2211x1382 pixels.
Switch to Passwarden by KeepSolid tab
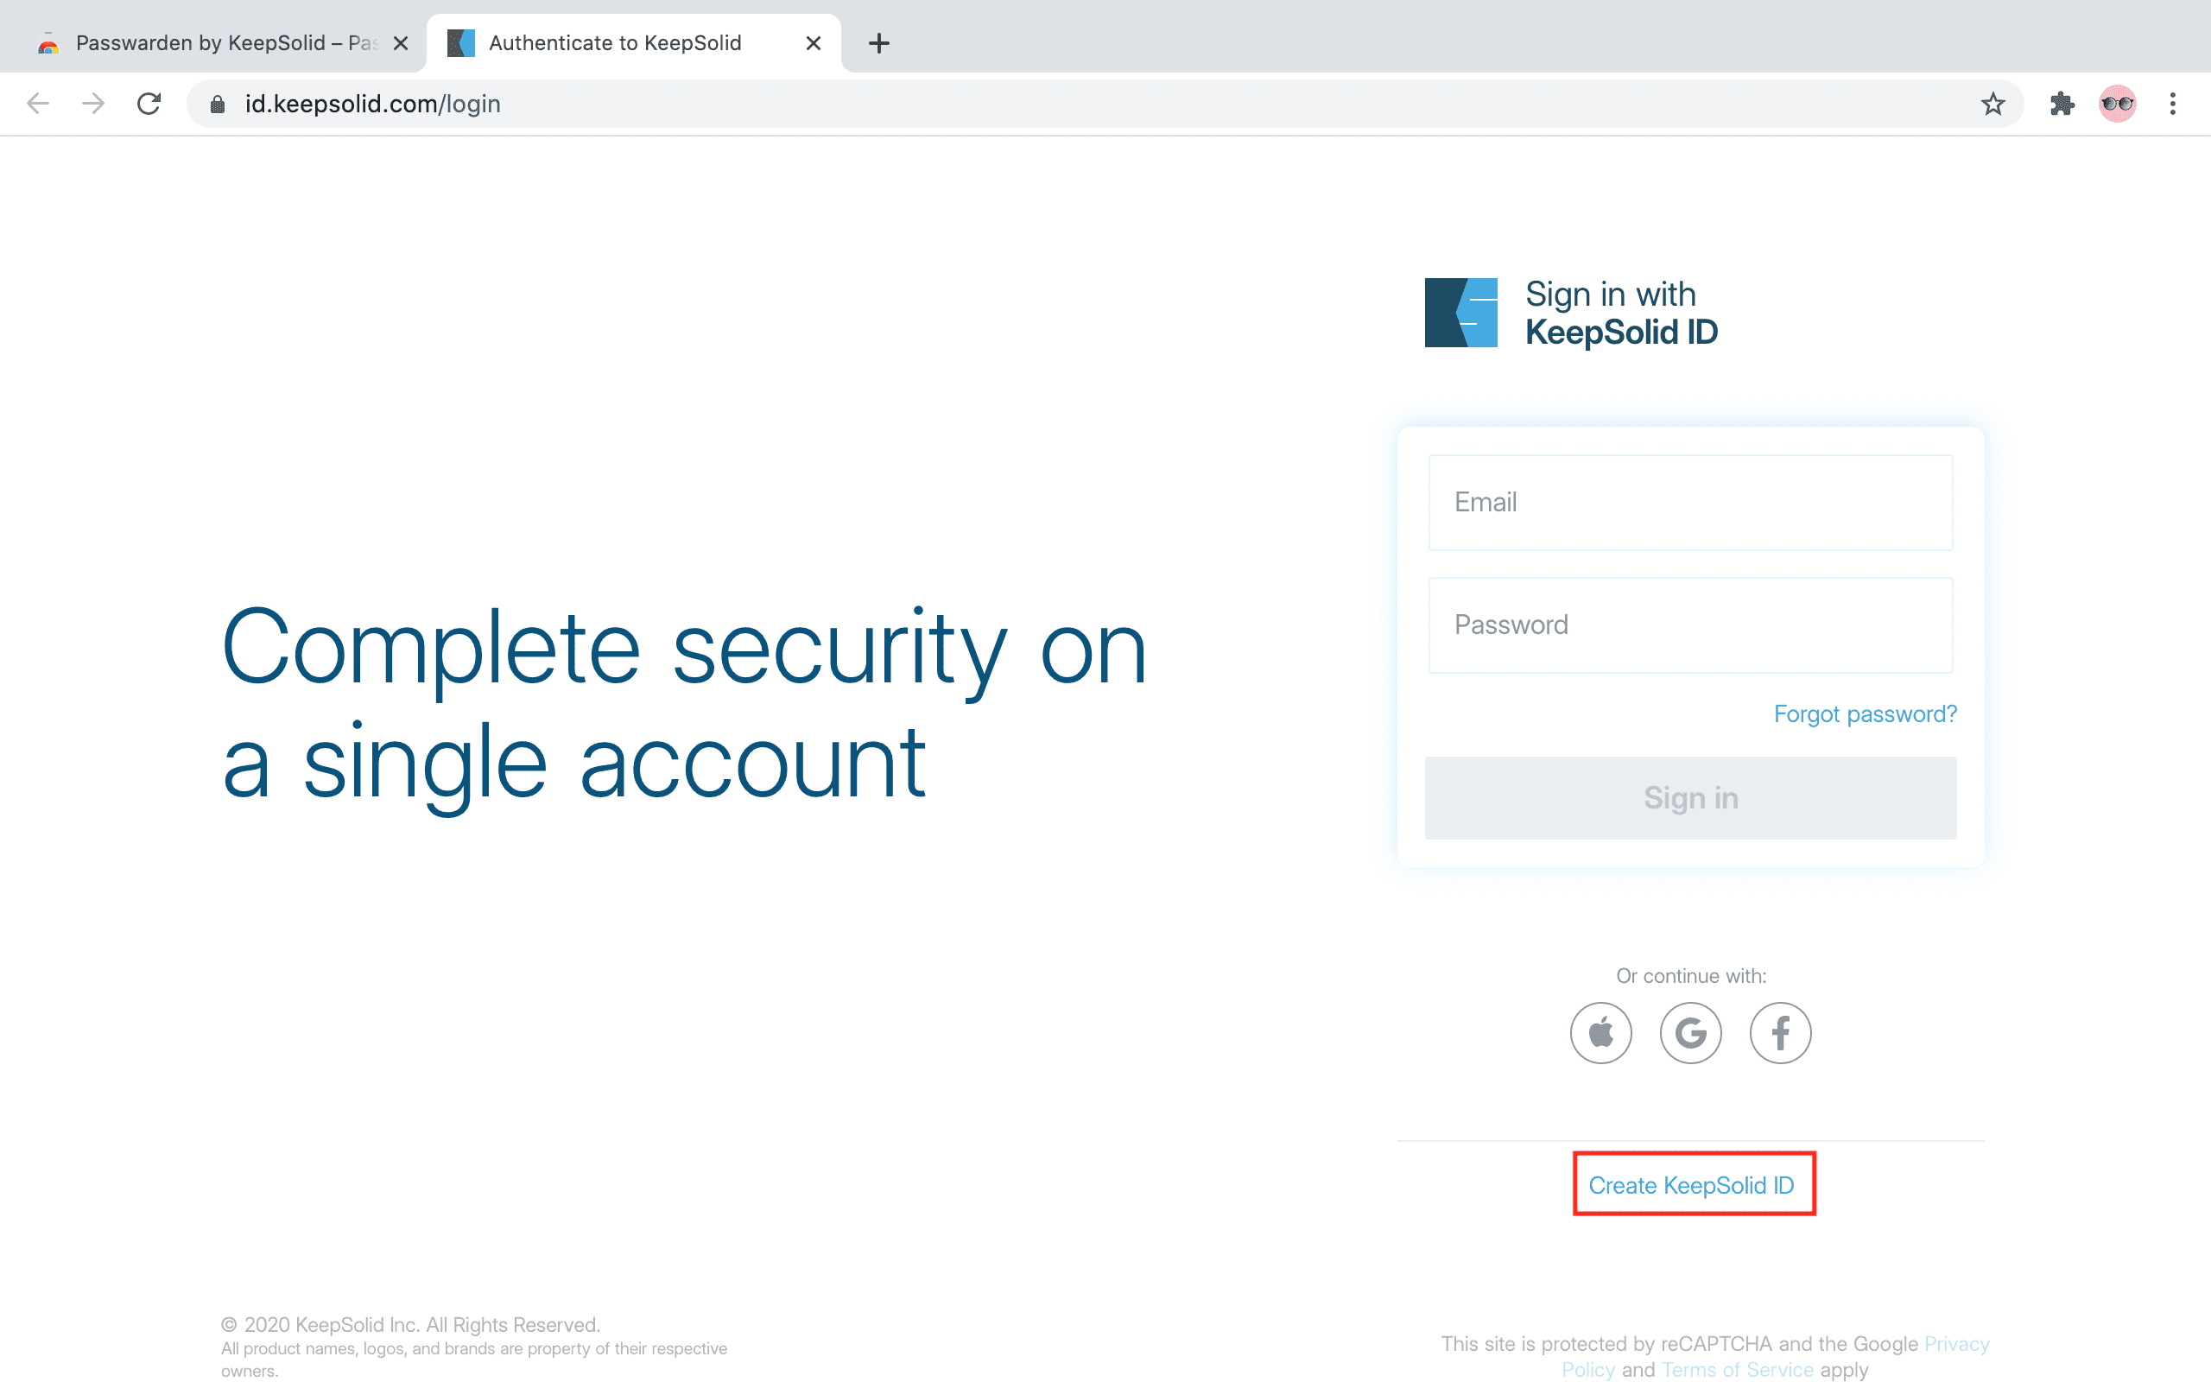click(x=210, y=43)
